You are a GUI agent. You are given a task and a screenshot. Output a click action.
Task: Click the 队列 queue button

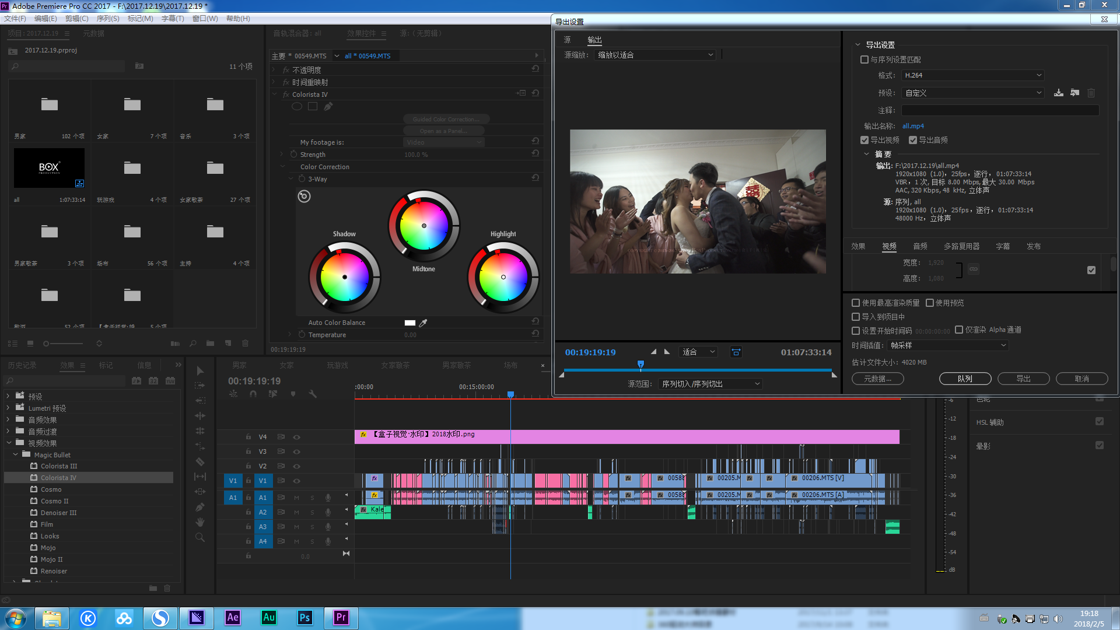point(965,379)
